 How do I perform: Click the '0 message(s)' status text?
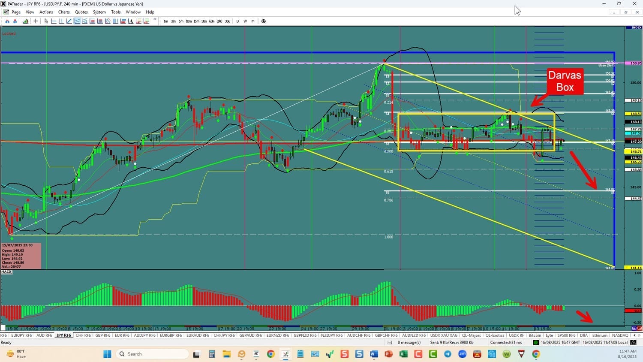(409, 343)
